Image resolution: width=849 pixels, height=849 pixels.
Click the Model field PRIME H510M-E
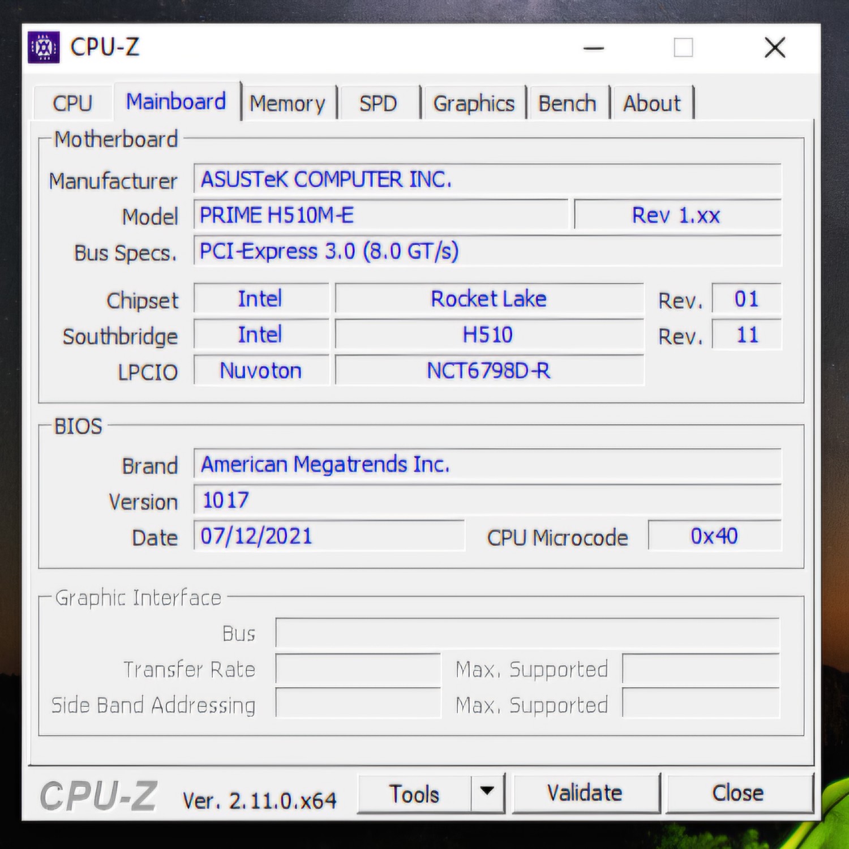coord(380,215)
